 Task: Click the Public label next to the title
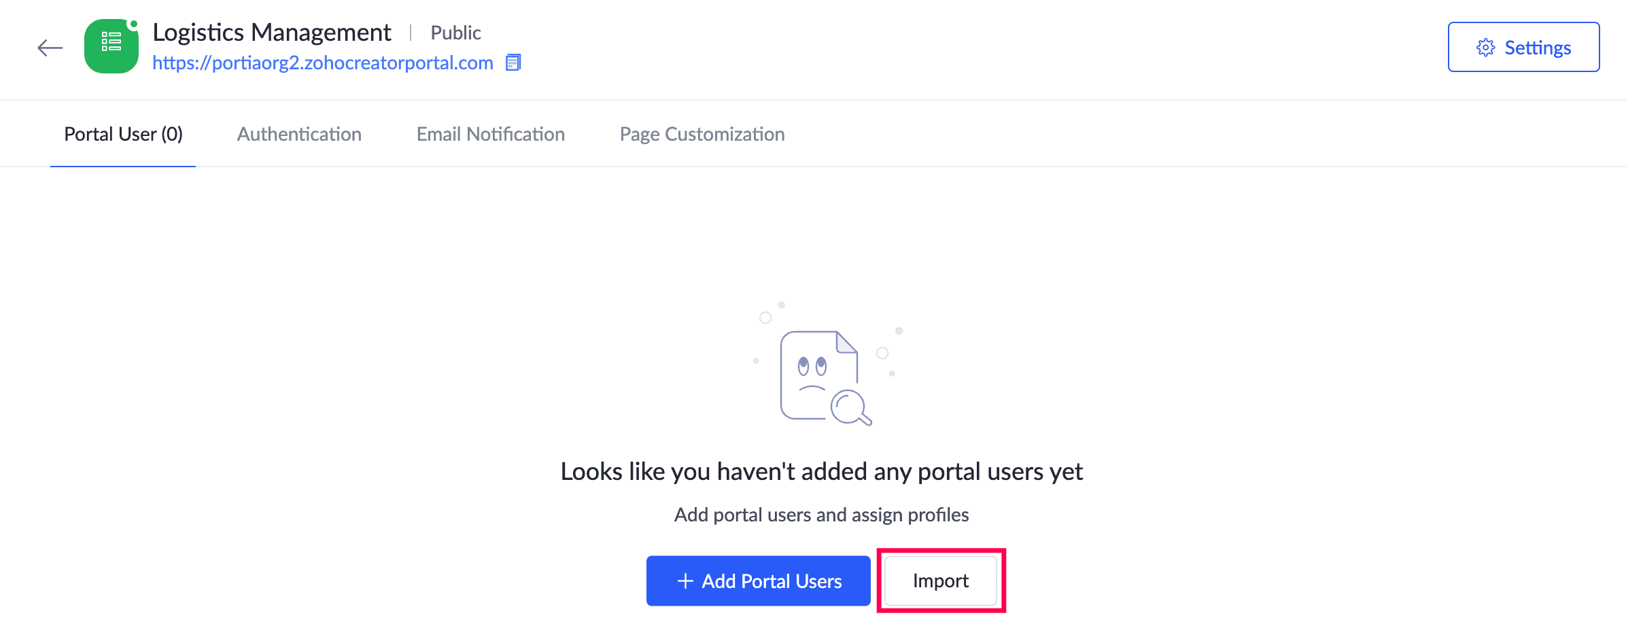pyautogui.click(x=455, y=33)
